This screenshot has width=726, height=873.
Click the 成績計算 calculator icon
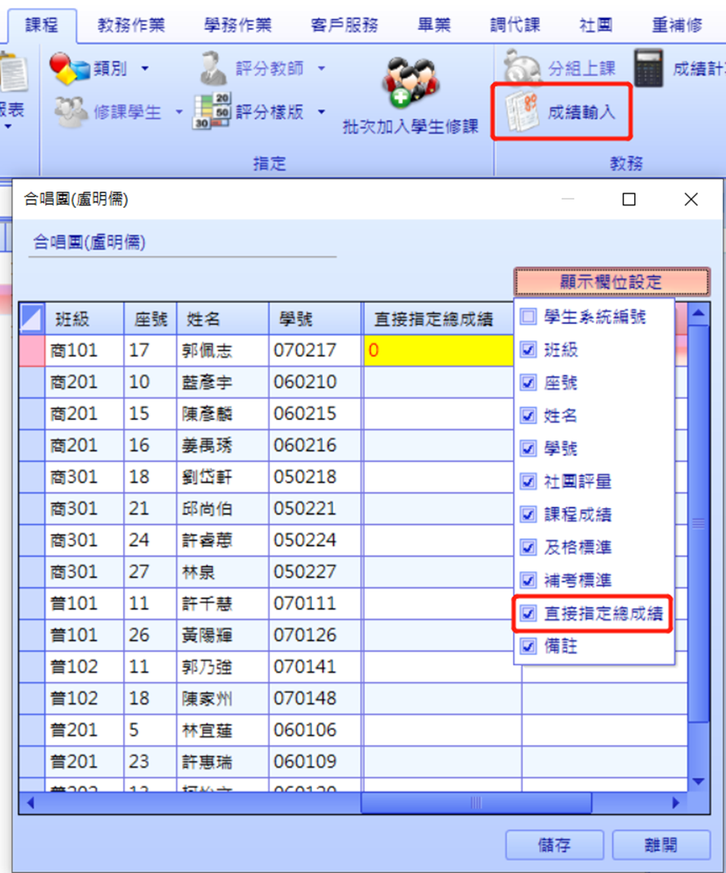point(649,68)
